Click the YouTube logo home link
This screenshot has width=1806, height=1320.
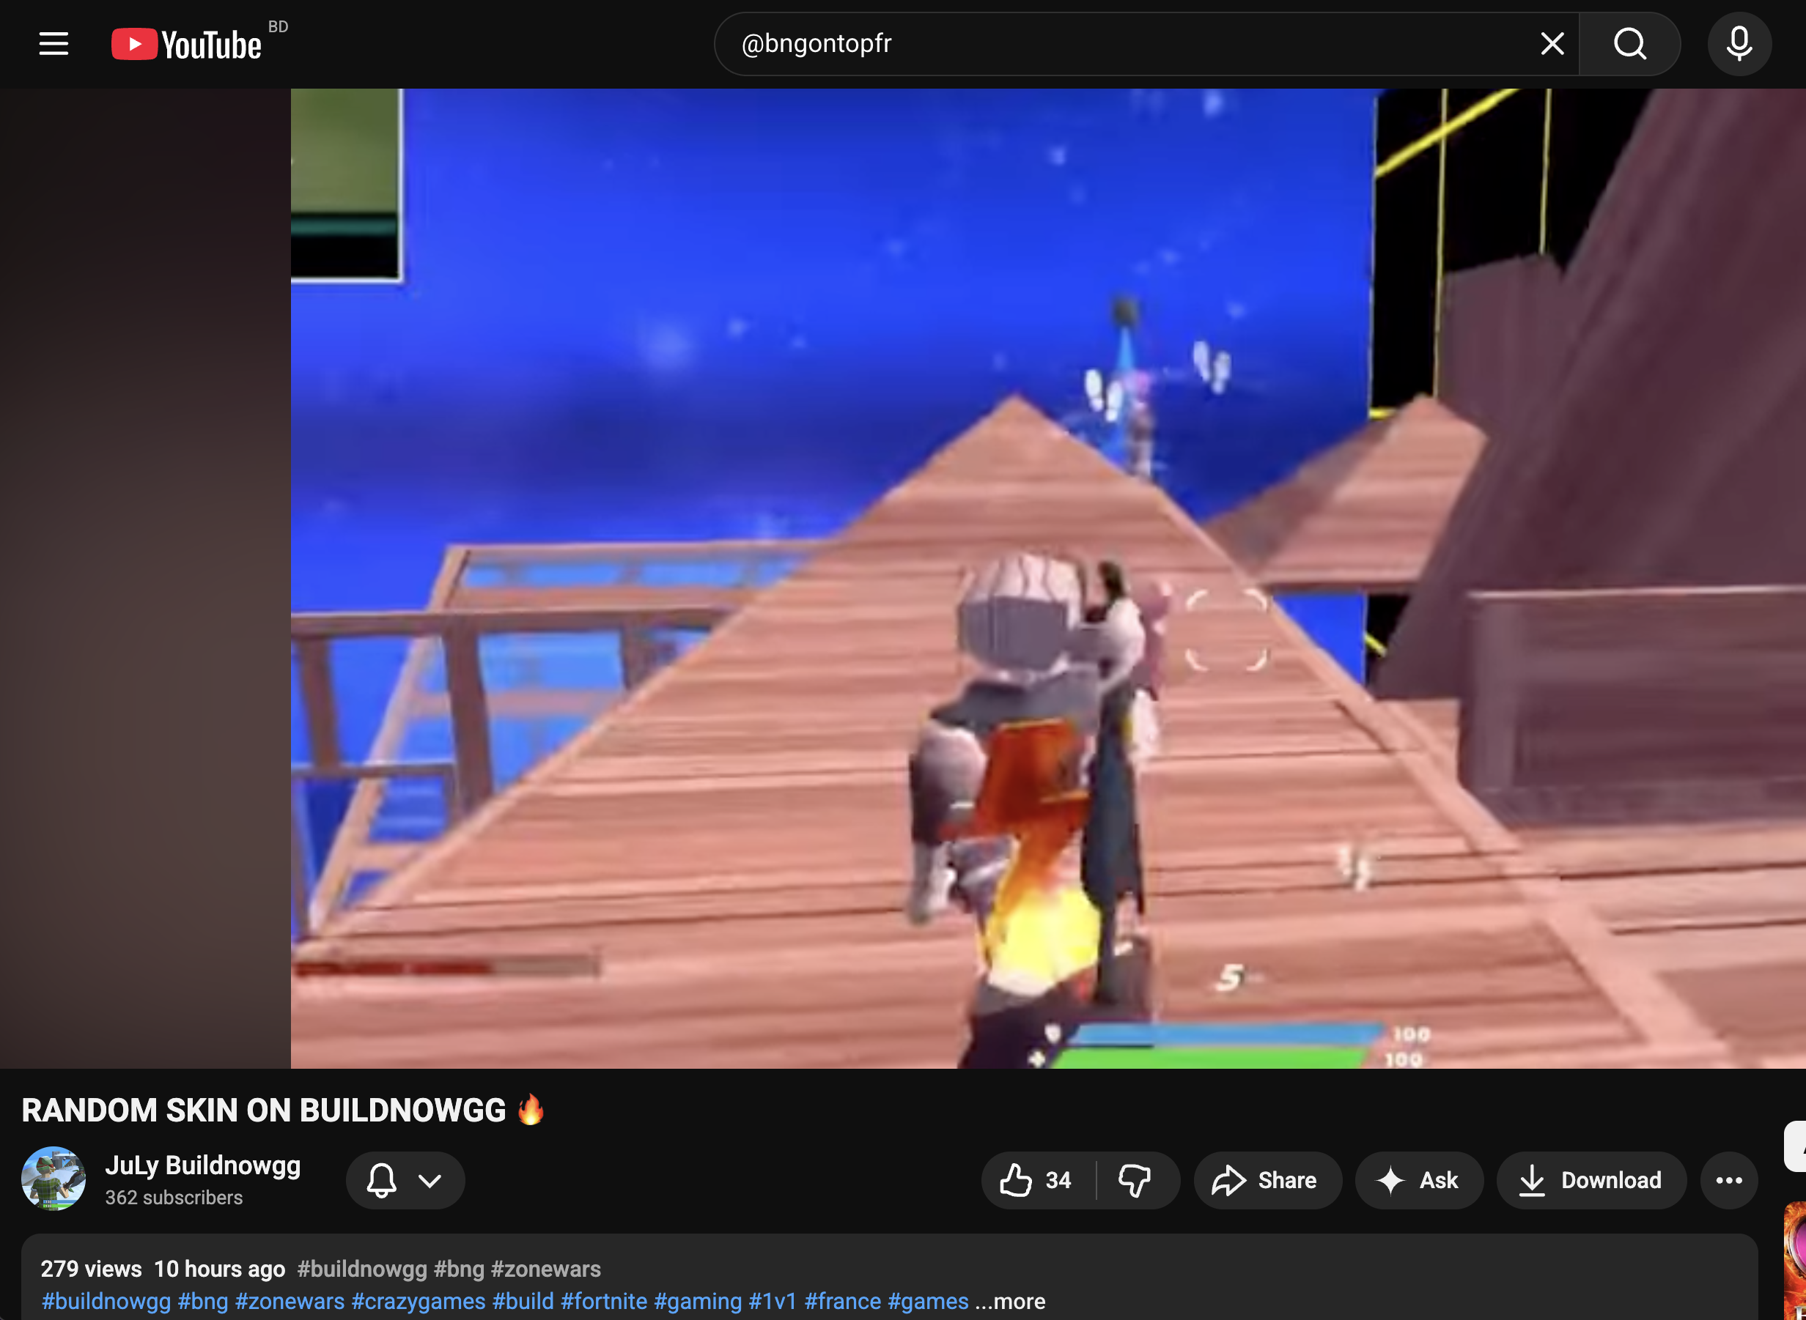[x=187, y=44]
